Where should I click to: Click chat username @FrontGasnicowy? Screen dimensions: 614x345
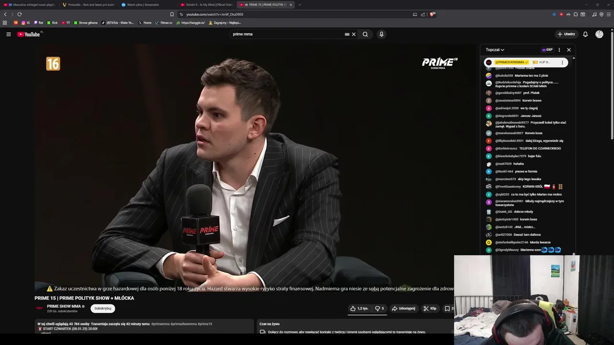[x=508, y=187]
